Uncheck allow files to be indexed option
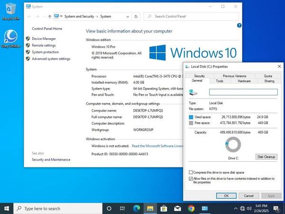The width and height of the screenshot is (285, 214). click(x=191, y=178)
